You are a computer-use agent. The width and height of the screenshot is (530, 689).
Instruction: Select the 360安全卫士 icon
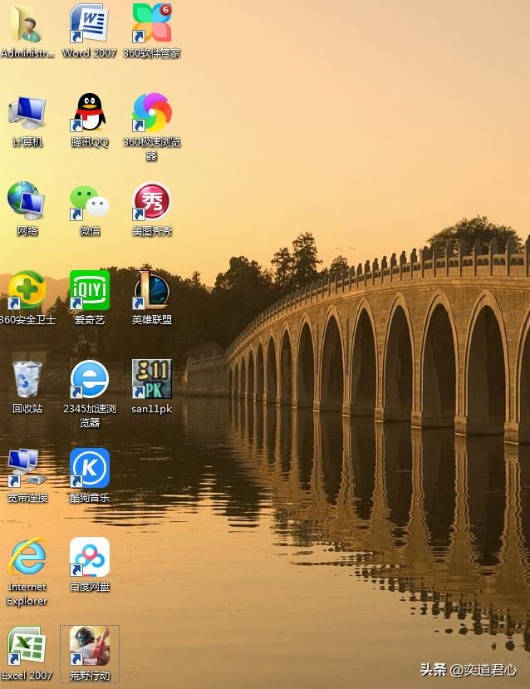tap(27, 291)
